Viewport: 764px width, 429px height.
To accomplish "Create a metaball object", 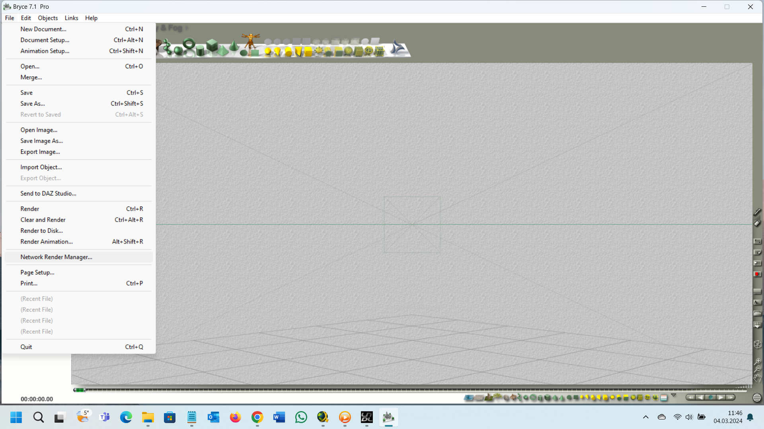I will point(167,46).
